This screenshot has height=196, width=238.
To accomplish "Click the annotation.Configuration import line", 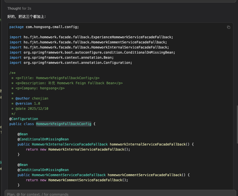I will point(71,63).
